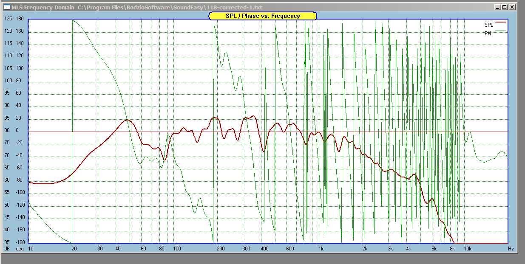This screenshot has width=525, height=264.
Task: Click the 10k label on frequency axis
Action: (467, 249)
